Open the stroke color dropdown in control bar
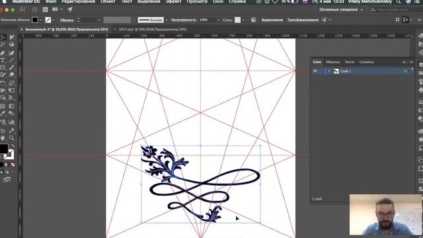The height and width of the screenshot is (238, 423). coord(54,20)
